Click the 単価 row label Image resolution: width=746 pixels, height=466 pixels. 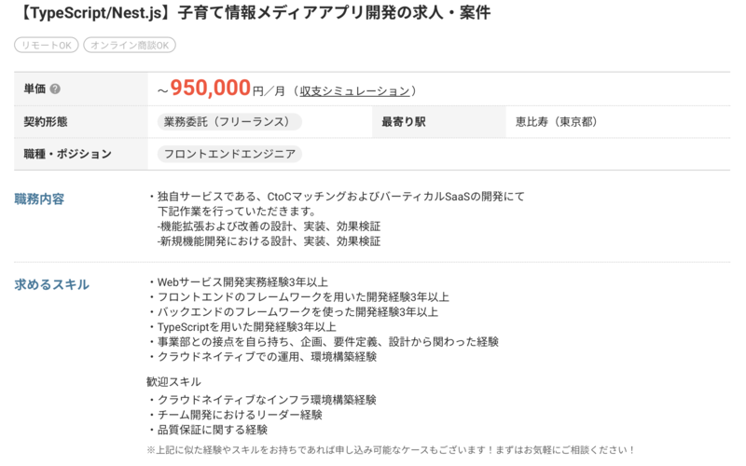[x=35, y=89]
